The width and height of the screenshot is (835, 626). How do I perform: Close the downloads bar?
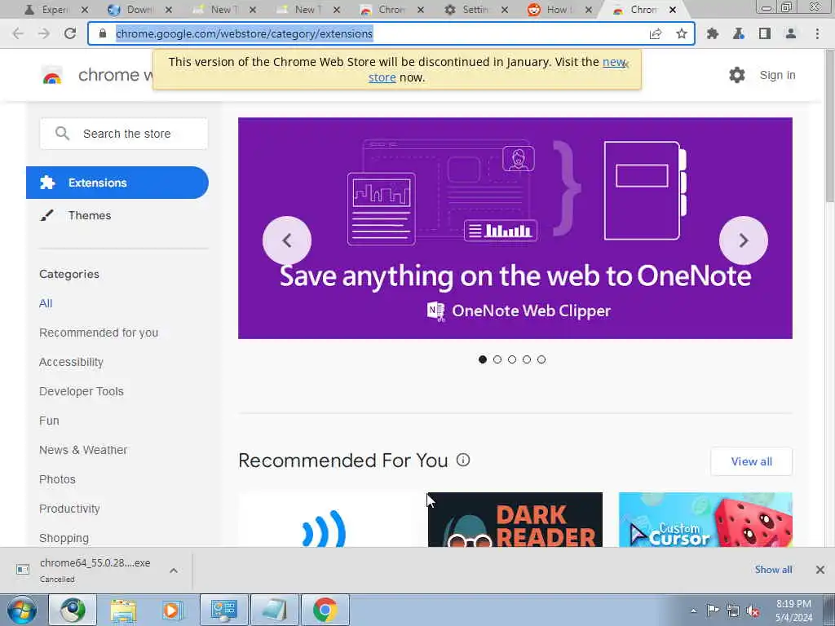[820, 570]
